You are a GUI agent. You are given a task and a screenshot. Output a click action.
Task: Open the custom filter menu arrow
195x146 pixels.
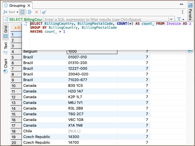pos(183,19)
